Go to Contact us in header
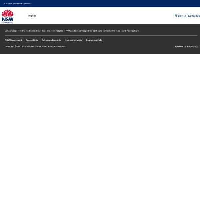This screenshot has width=200, height=200. [194, 16]
